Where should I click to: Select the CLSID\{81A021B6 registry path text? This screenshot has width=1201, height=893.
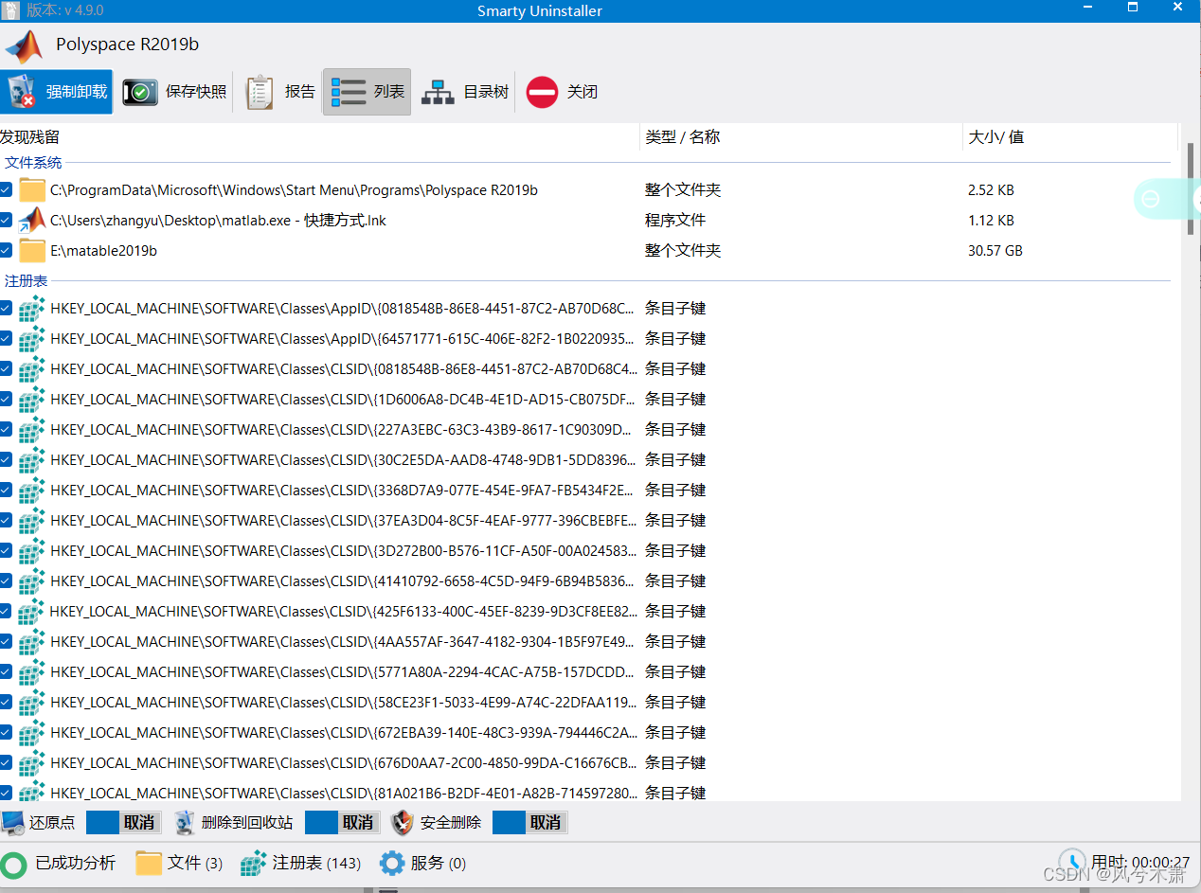coord(344,794)
